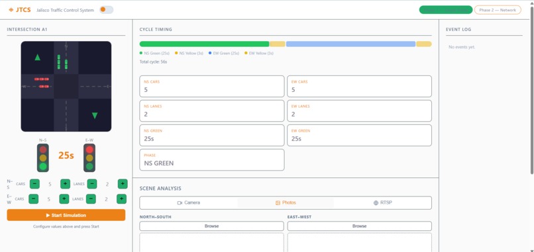Decrease N–S cars with minus button

[34, 184]
